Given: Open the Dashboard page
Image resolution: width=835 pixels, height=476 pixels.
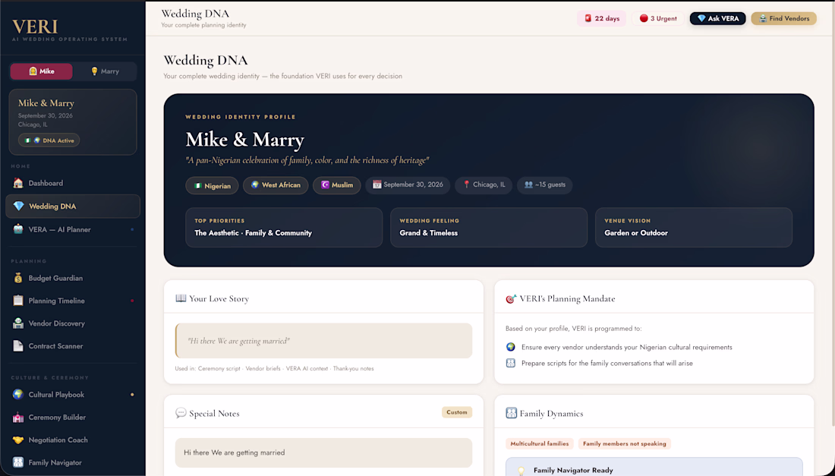Looking at the screenshot, I should [x=73, y=183].
